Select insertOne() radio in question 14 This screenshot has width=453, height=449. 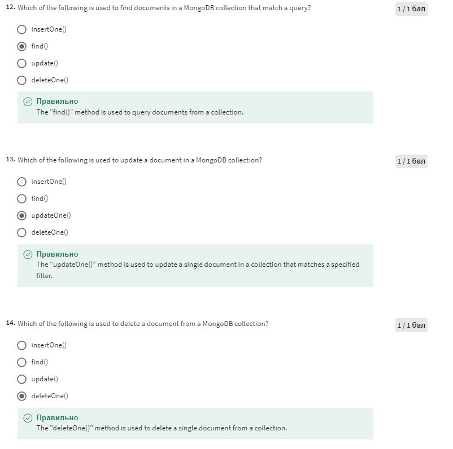point(21,345)
